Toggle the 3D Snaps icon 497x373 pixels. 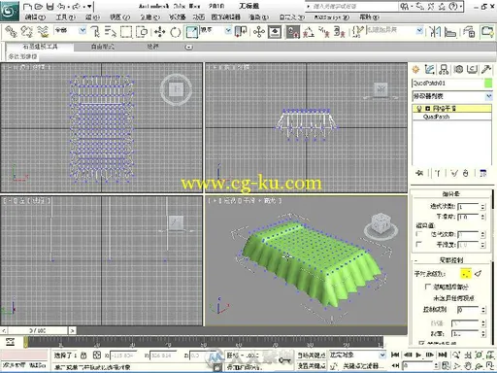293,32
